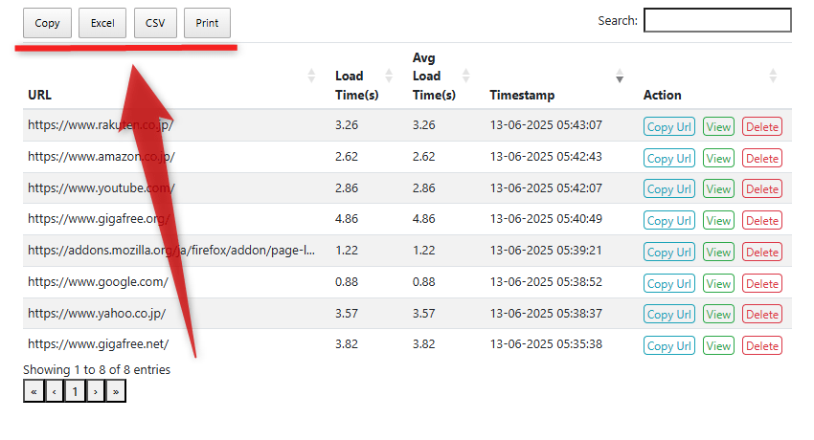Delete the gigafree.net entry
Image resolution: width=814 pixels, height=440 pixels.
pyautogui.click(x=762, y=345)
